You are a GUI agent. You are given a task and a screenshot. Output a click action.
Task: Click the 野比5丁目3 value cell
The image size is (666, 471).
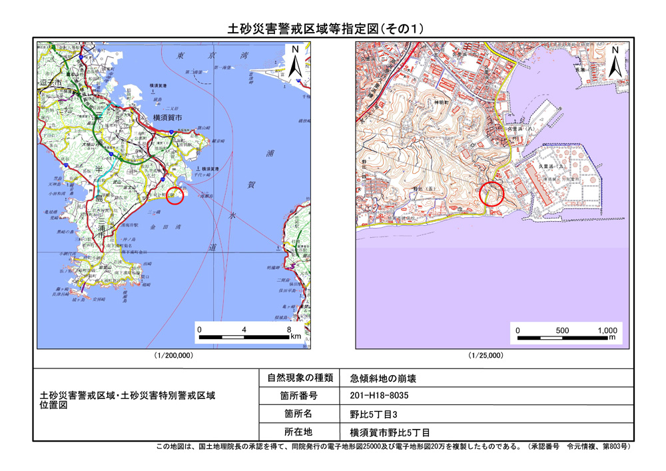tap(373, 414)
